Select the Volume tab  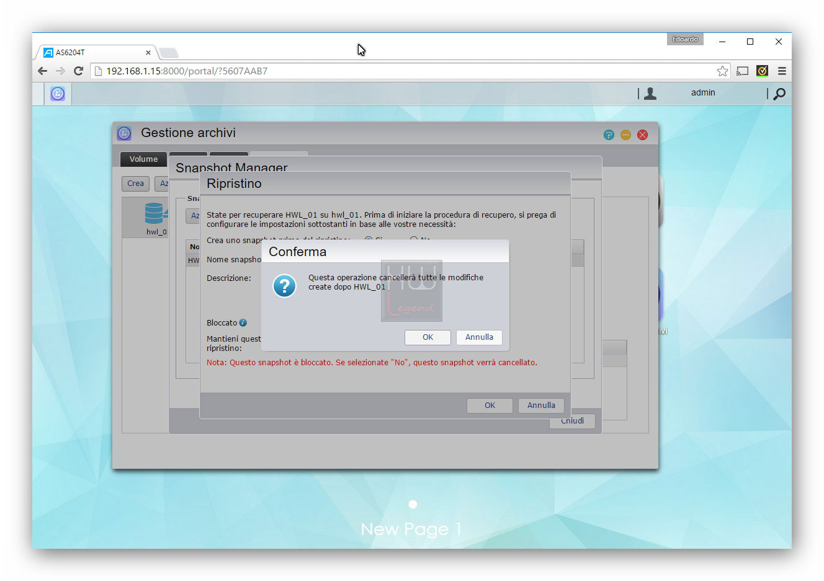click(x=143, y=159)
